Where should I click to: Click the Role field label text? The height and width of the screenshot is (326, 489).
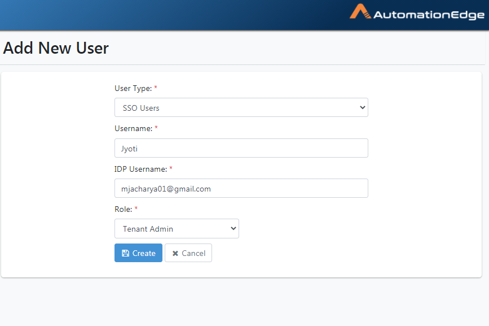[123, 209]
